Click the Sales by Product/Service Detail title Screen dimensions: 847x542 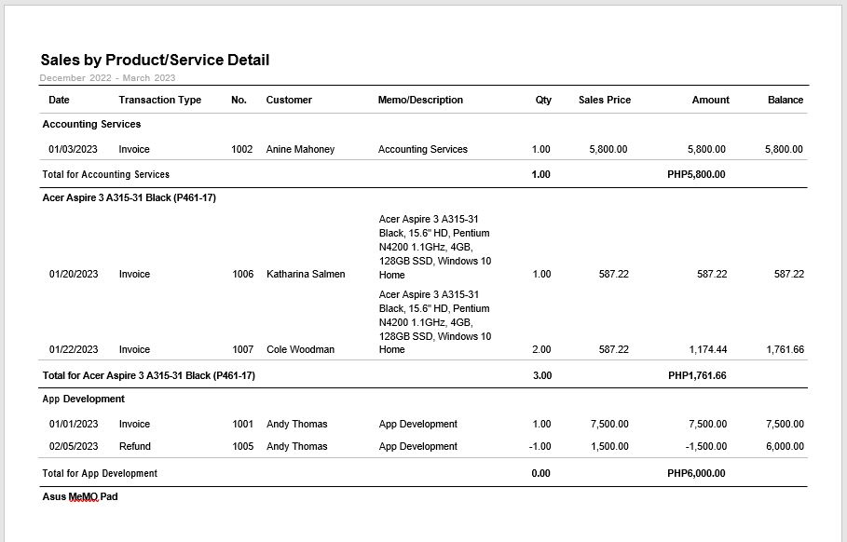(x=155, y=61)
